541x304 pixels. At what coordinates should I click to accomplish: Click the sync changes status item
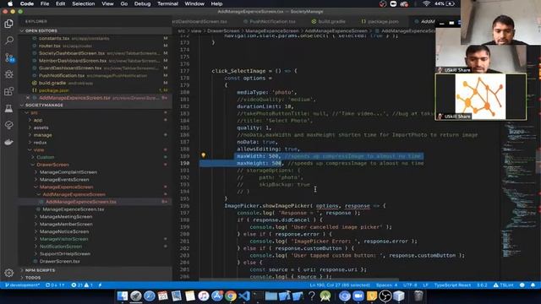55,285
